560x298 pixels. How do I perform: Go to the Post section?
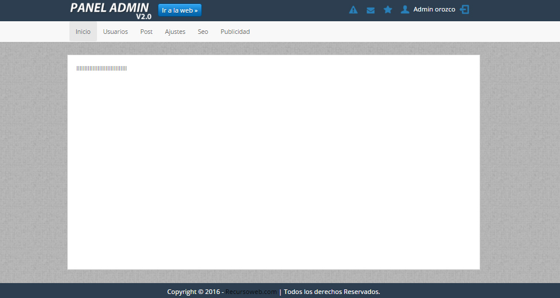(146, 32)
